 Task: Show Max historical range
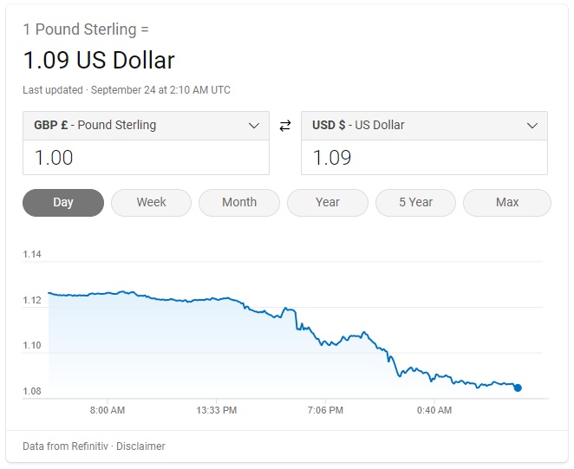coord(507,202)
